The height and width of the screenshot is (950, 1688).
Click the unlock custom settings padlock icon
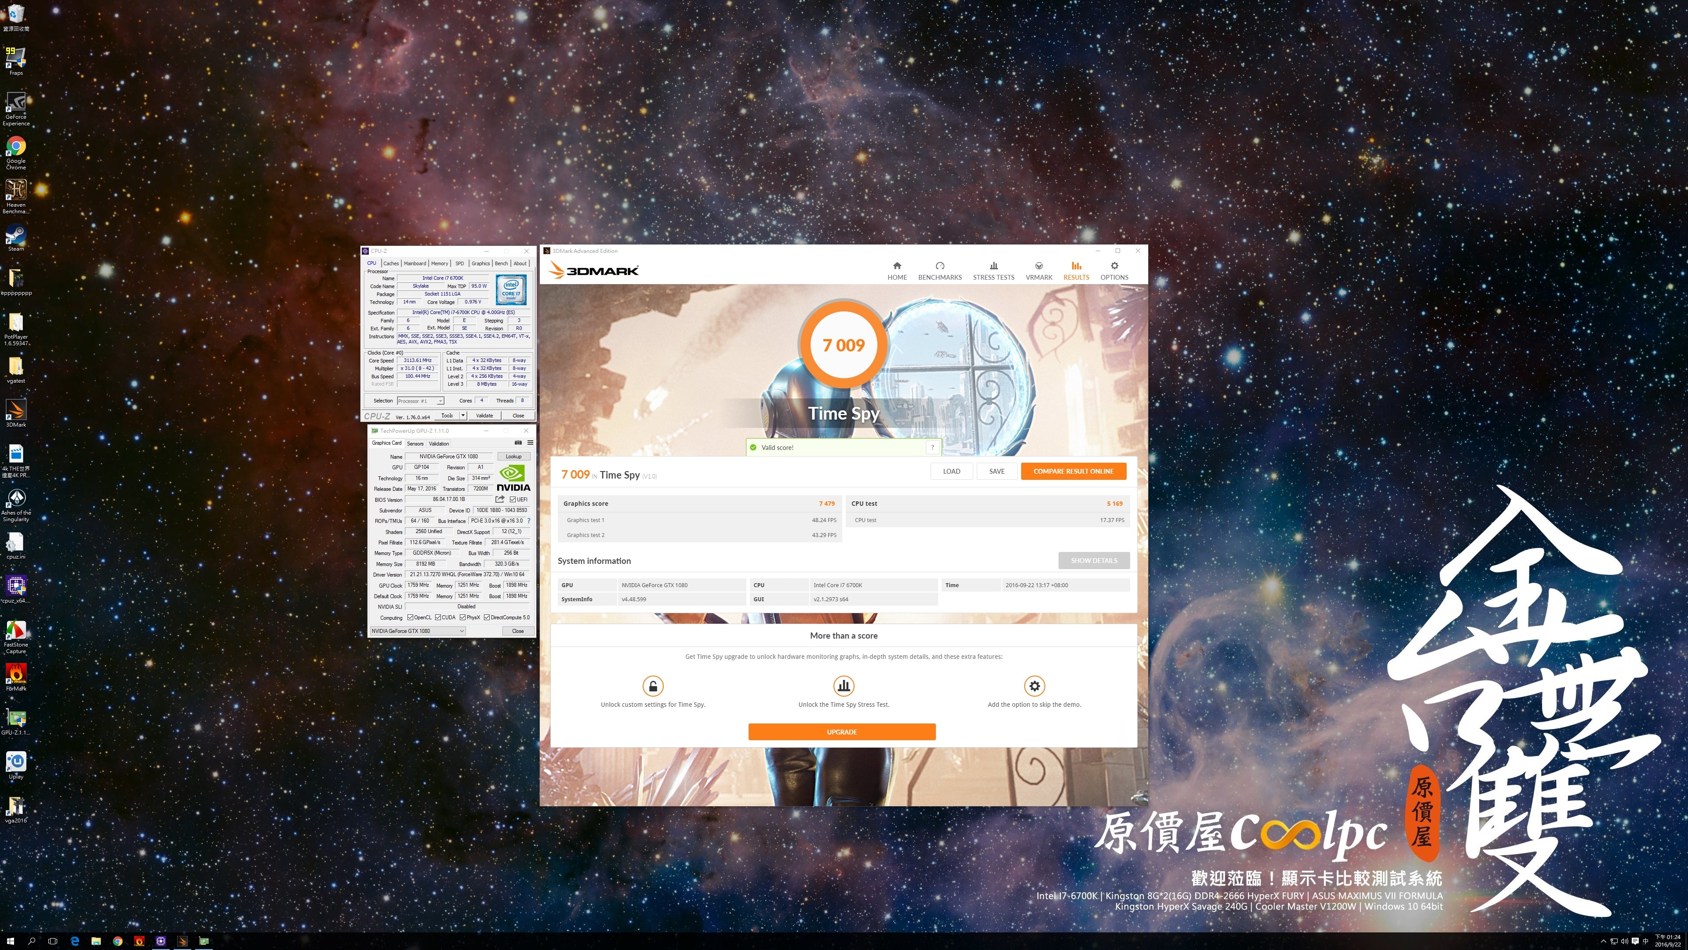tap(653, 686)
